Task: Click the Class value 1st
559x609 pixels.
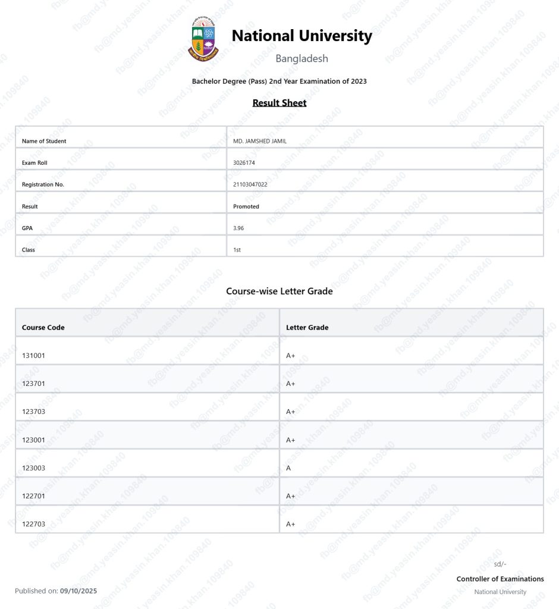Action: click(x=237, y=250)
